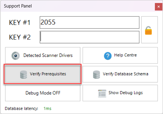Click the orange open padlock unlock icon
163x114 pixels.
pos(148,30)
